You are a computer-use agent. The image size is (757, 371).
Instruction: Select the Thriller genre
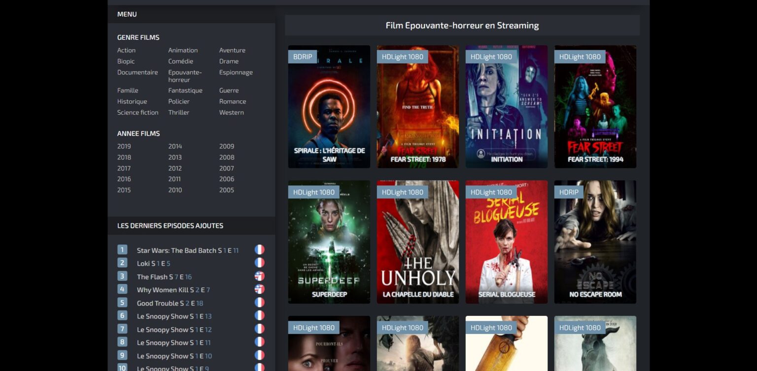pos(178,112)
